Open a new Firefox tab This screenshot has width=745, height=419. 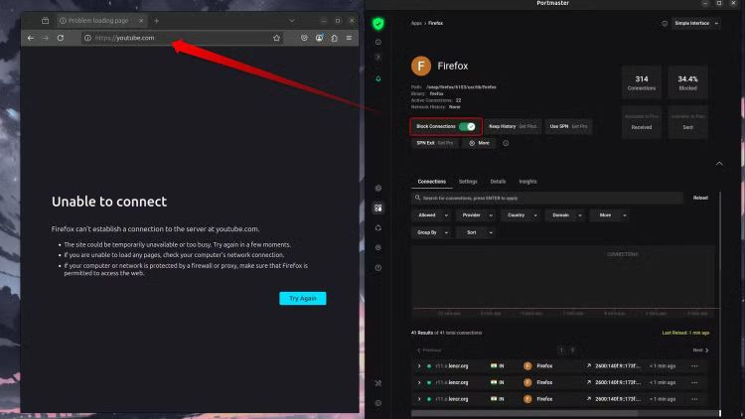pyautogui.click(x=156, y=21)
